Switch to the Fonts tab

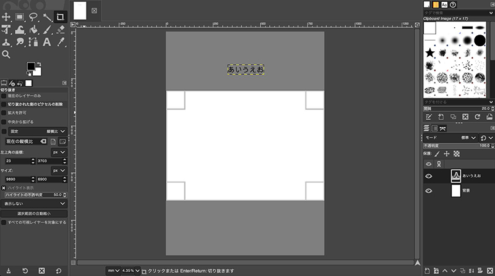click(x=444, y=4)
